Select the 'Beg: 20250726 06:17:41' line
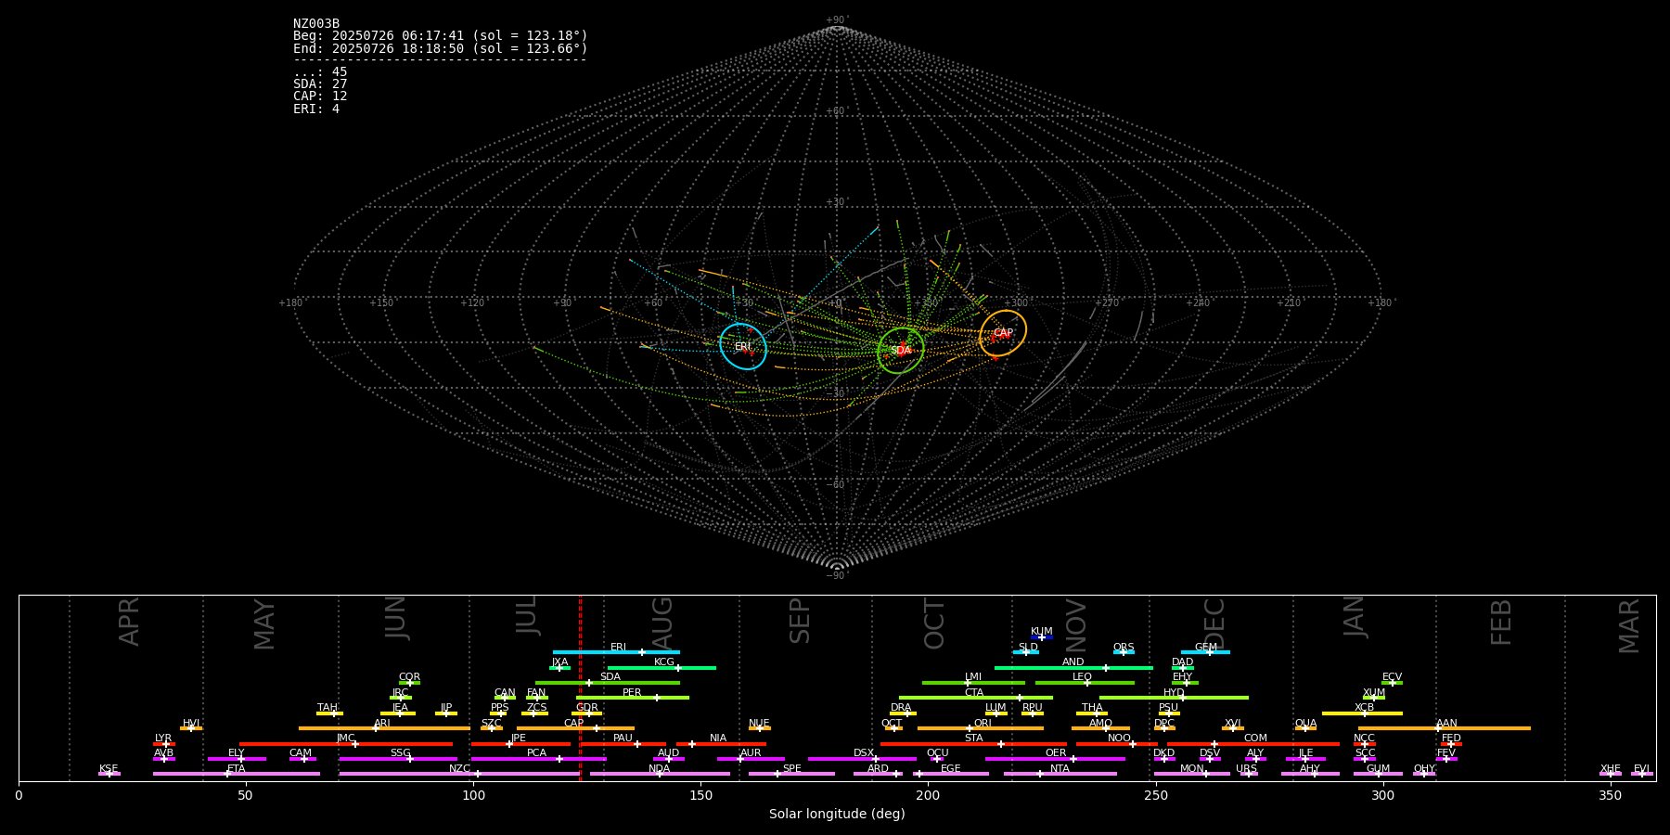 441,36
